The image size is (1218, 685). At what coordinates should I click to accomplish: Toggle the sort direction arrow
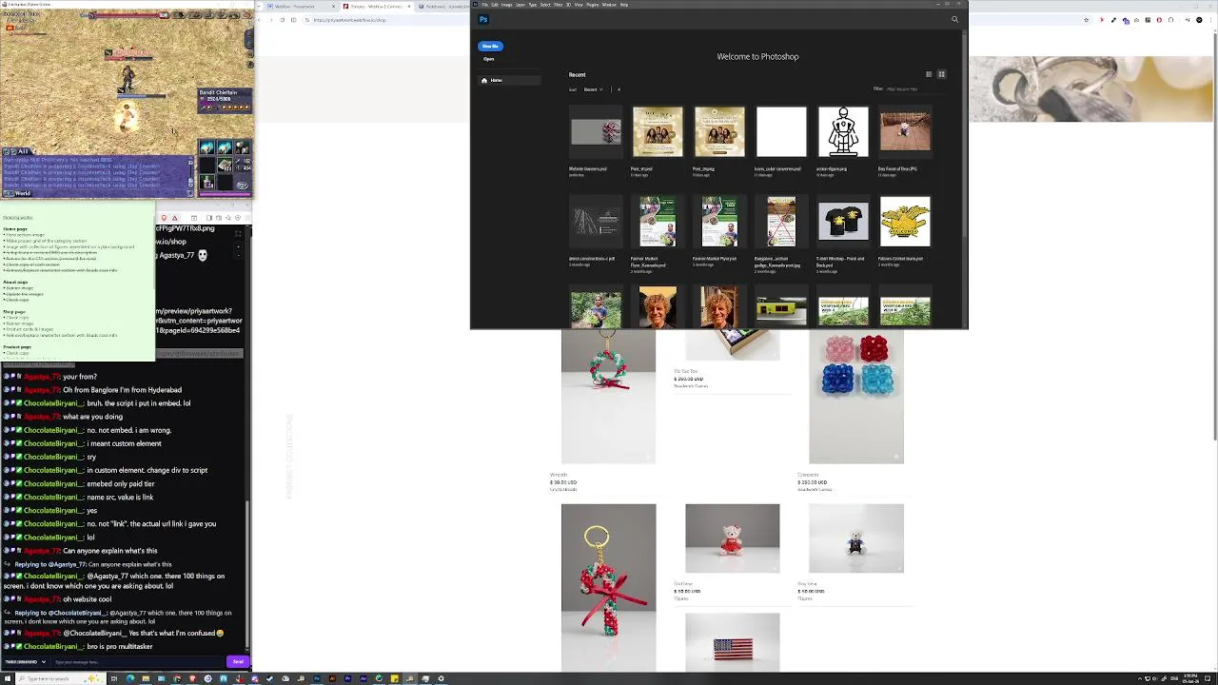pyautogui.click(x=619, y=89)
